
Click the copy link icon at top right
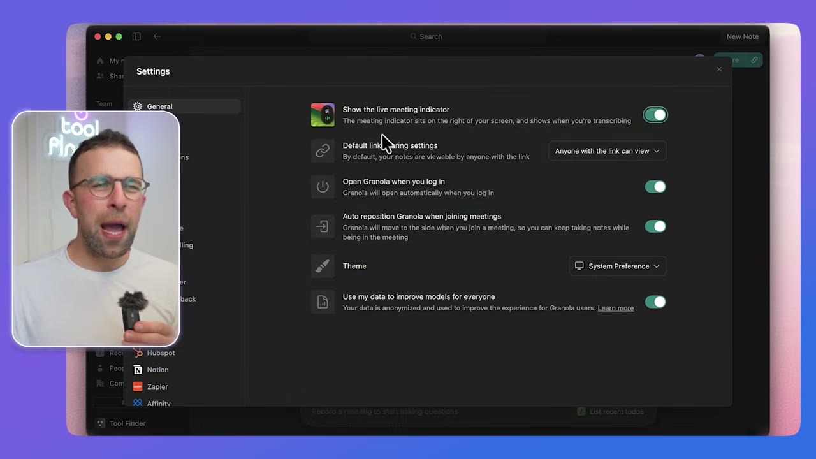pyautogui.click(x=754, y=60)
